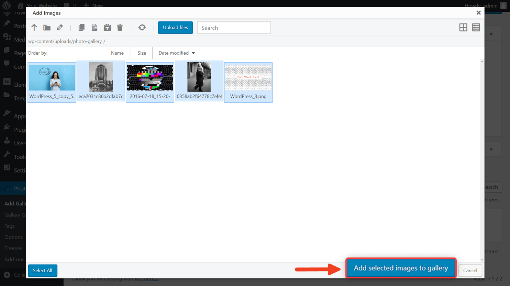Sort by Date modified
The height and width of the screenshot is (286, 510).
tap(177, 53)
